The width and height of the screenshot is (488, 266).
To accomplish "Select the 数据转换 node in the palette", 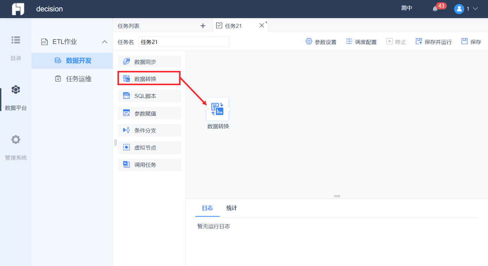I will click(149, 79).
